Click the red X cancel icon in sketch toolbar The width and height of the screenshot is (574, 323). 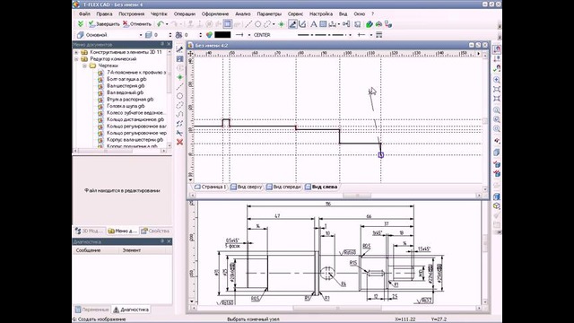179,142
